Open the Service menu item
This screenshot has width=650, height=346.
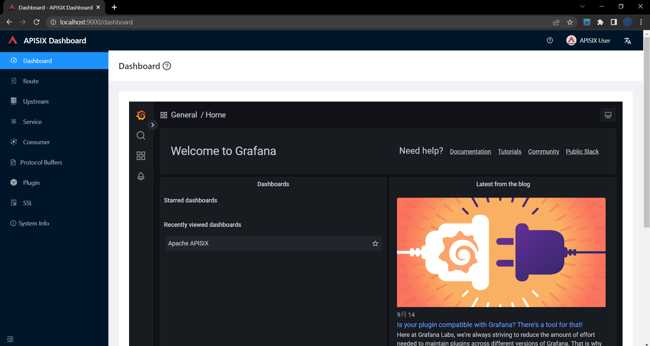coord(54,122)
